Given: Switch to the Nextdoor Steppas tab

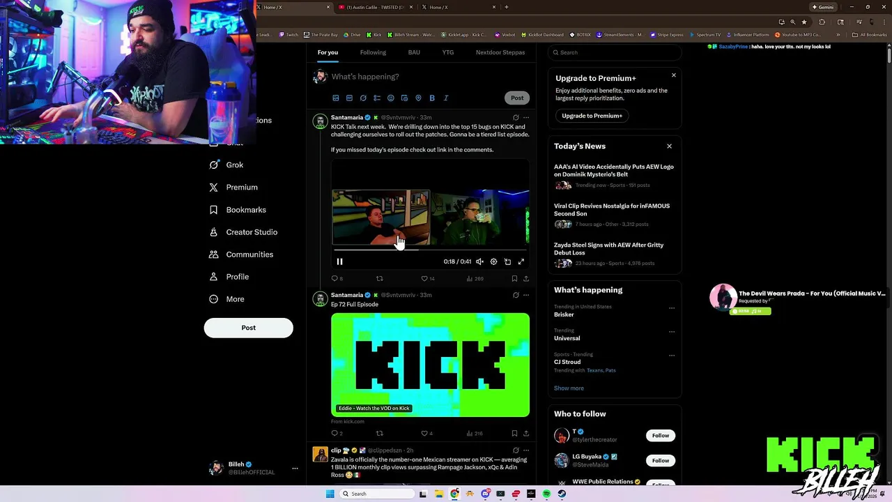Looking at the screenshot, I should pos(500,52).
